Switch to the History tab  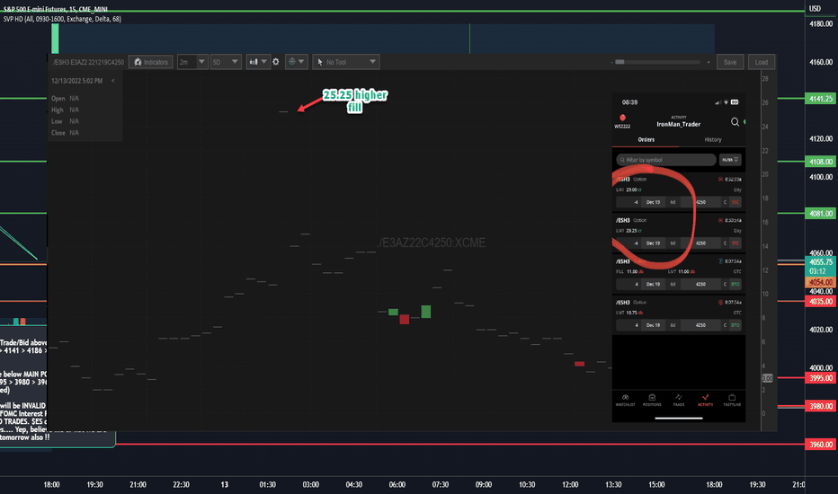(712, 140)
